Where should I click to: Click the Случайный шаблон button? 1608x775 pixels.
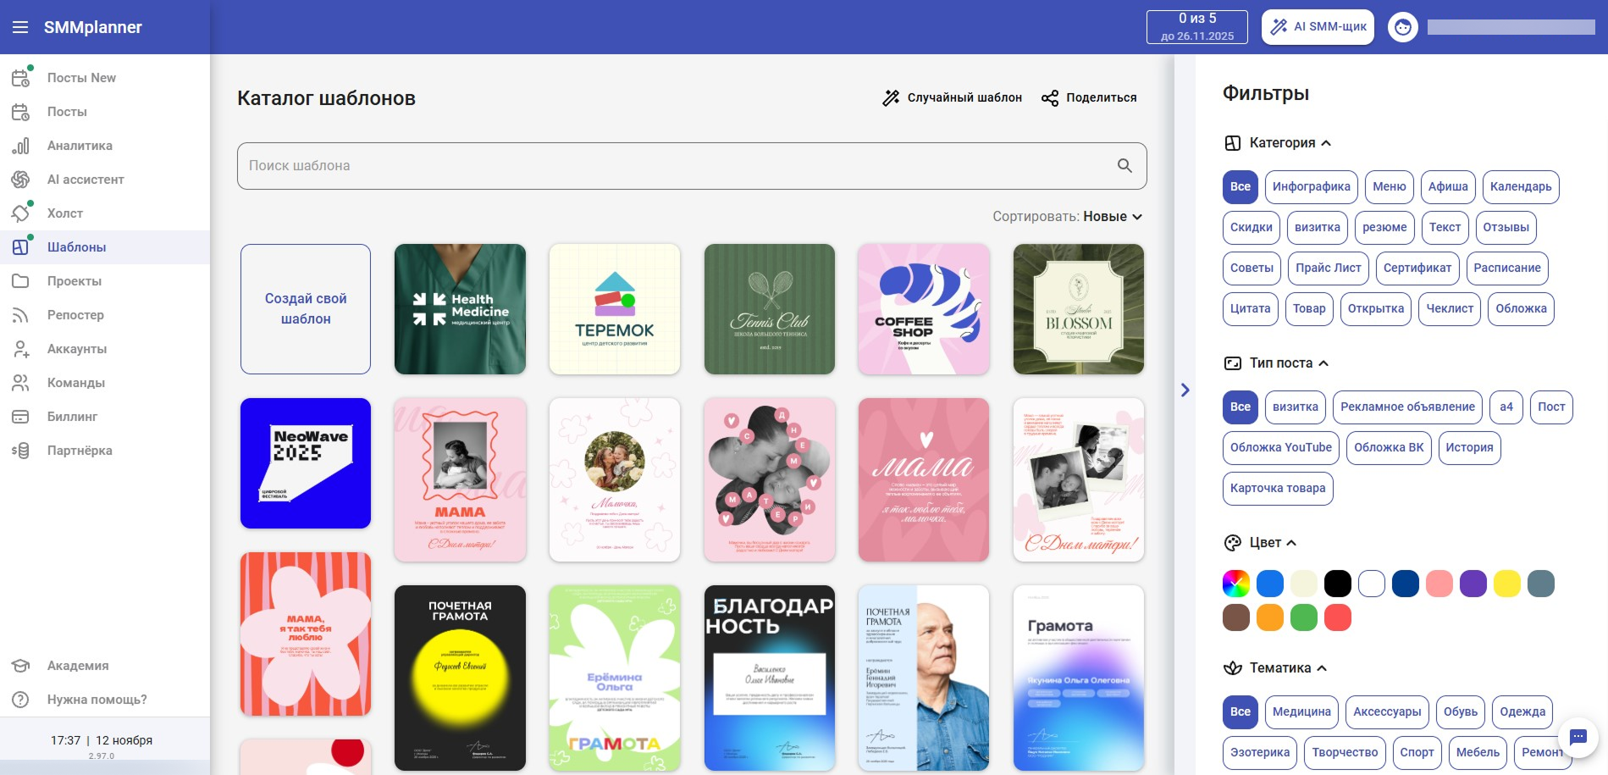(x=952, y=98)
